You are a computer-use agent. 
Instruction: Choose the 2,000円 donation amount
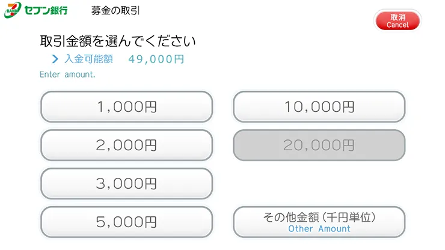click(x=126, y=145)
